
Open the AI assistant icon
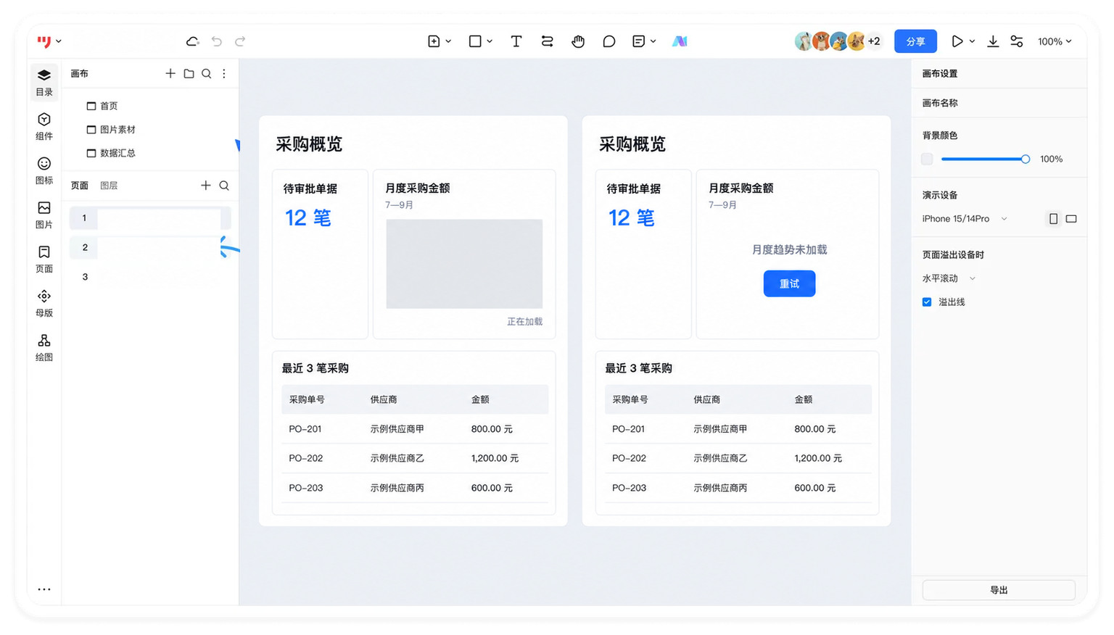680,41
